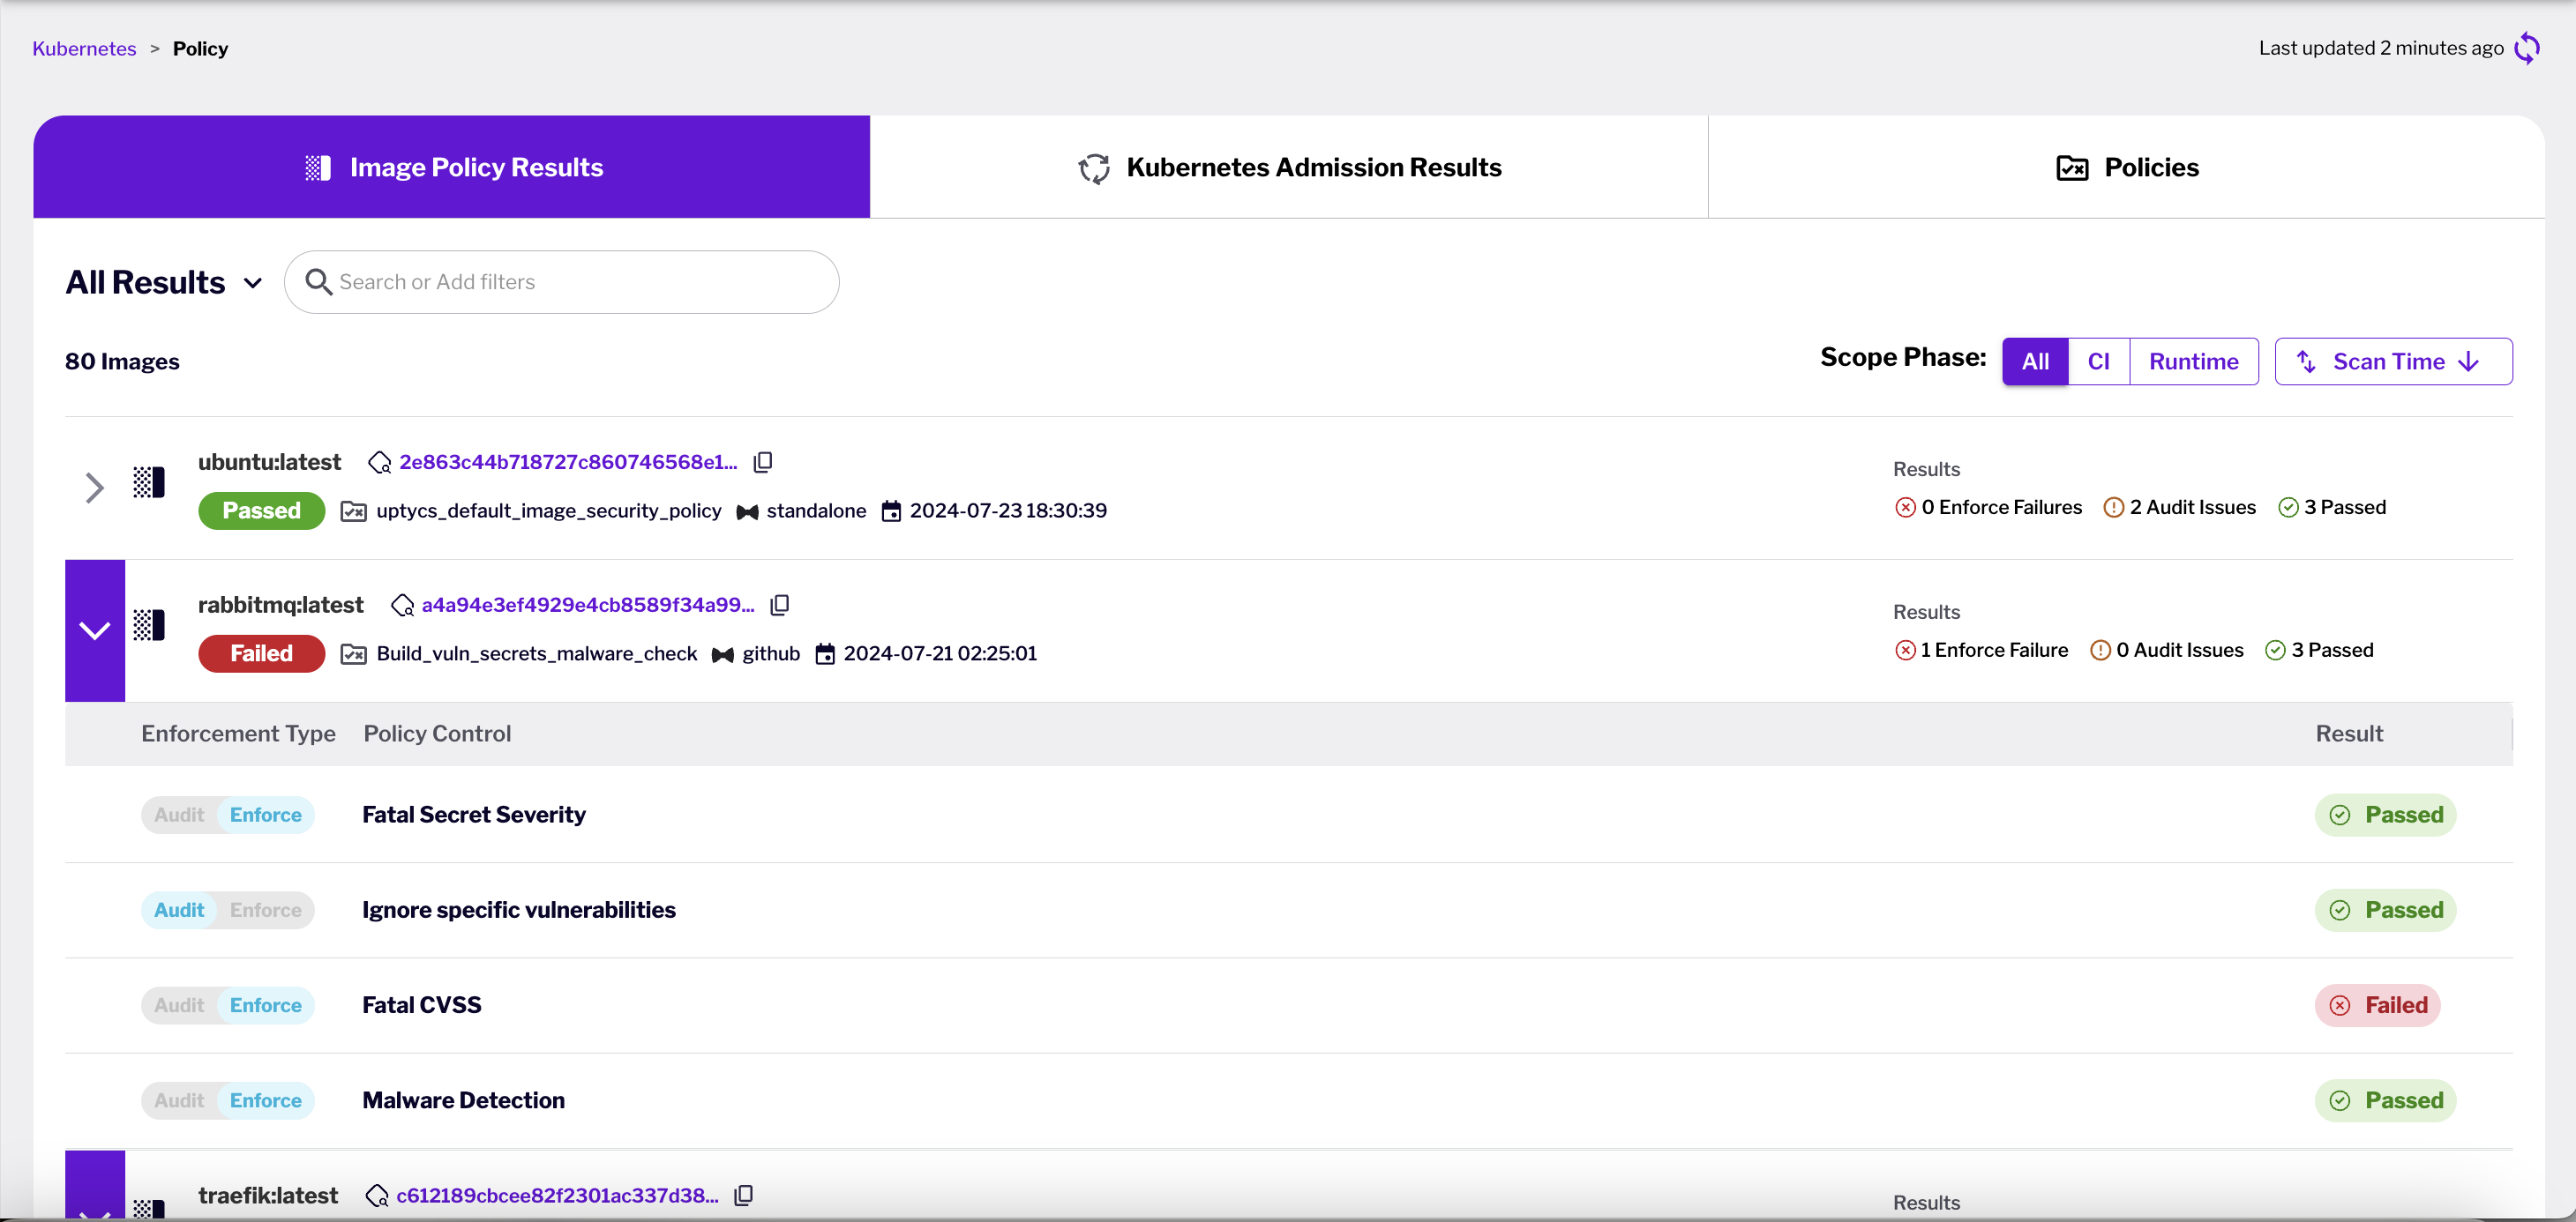This screenshot has height=1222, width=2576.
Task: Click the Passed result for Fatal Secret Severity
Action: (2385, 815)
